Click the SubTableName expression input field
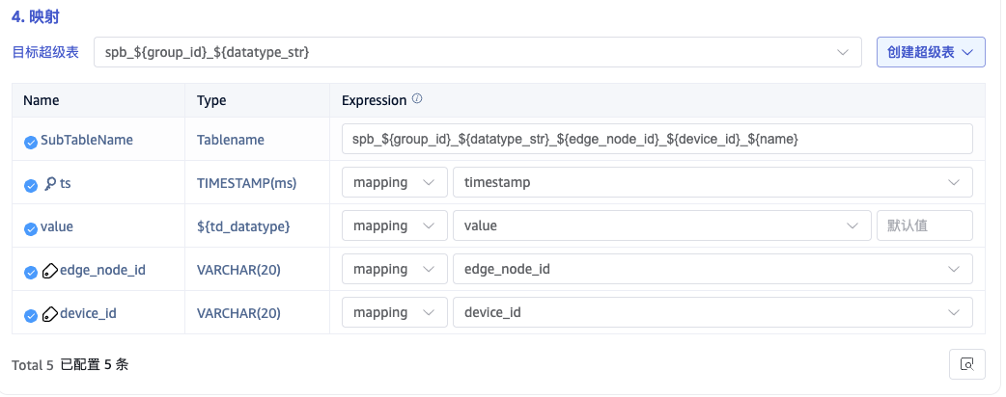 657,139
